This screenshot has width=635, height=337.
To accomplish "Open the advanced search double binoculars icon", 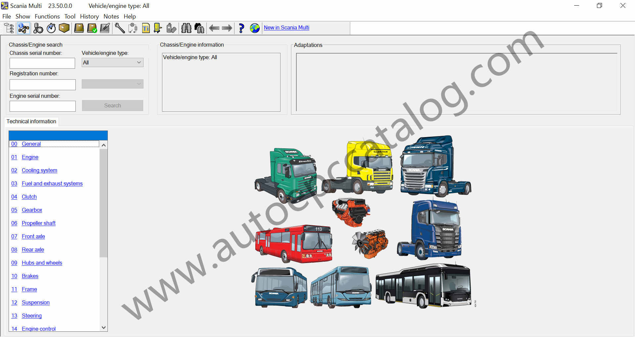I will point(199,28).
